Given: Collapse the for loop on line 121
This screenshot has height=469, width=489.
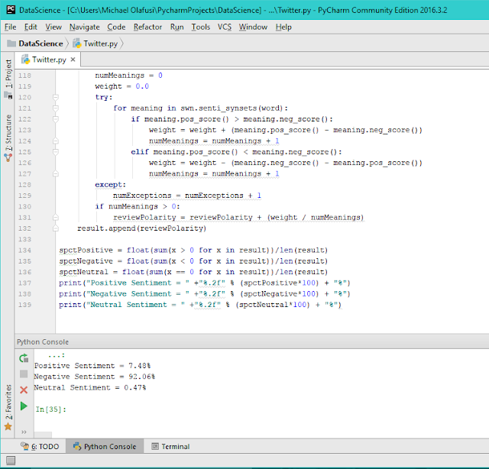Looking at the screenshot, I should pyautogui.click(x=56, y=108).
